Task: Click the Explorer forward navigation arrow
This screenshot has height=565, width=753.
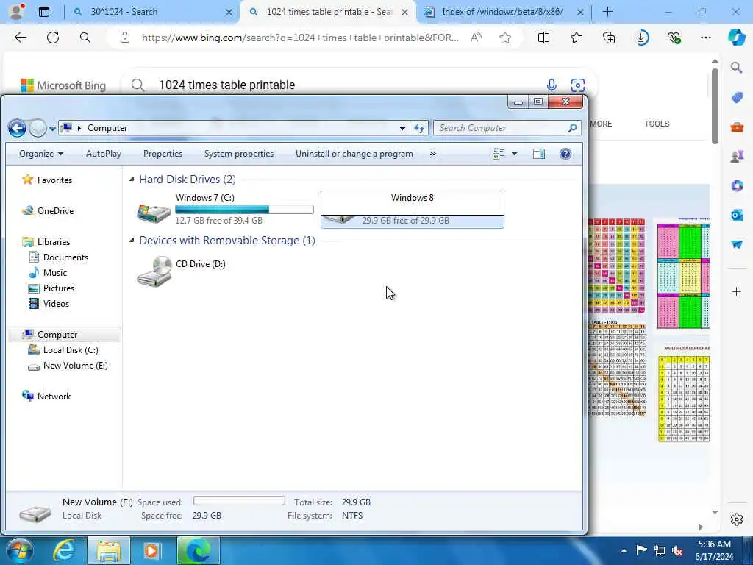Action: 38,128
